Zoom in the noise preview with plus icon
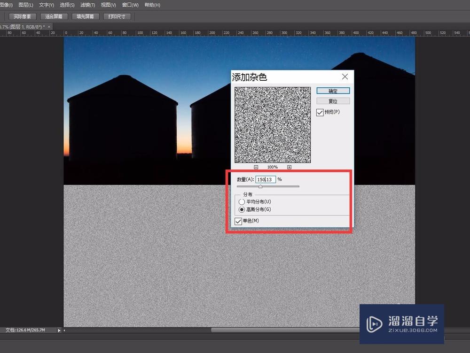This screenshot has height=353, width=470. tap(289, 167)
